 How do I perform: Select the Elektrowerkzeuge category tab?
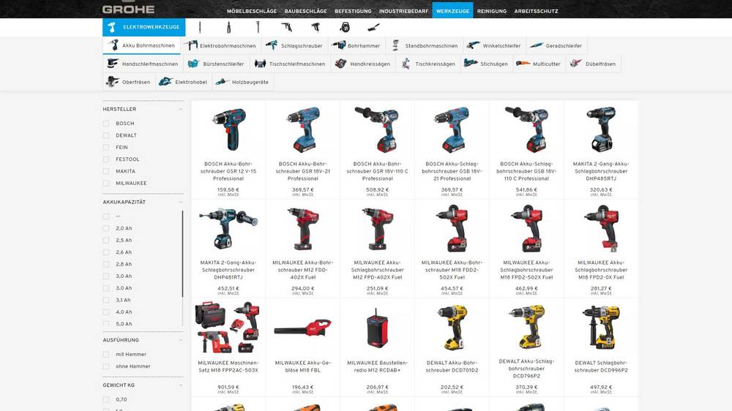[143, 27]
